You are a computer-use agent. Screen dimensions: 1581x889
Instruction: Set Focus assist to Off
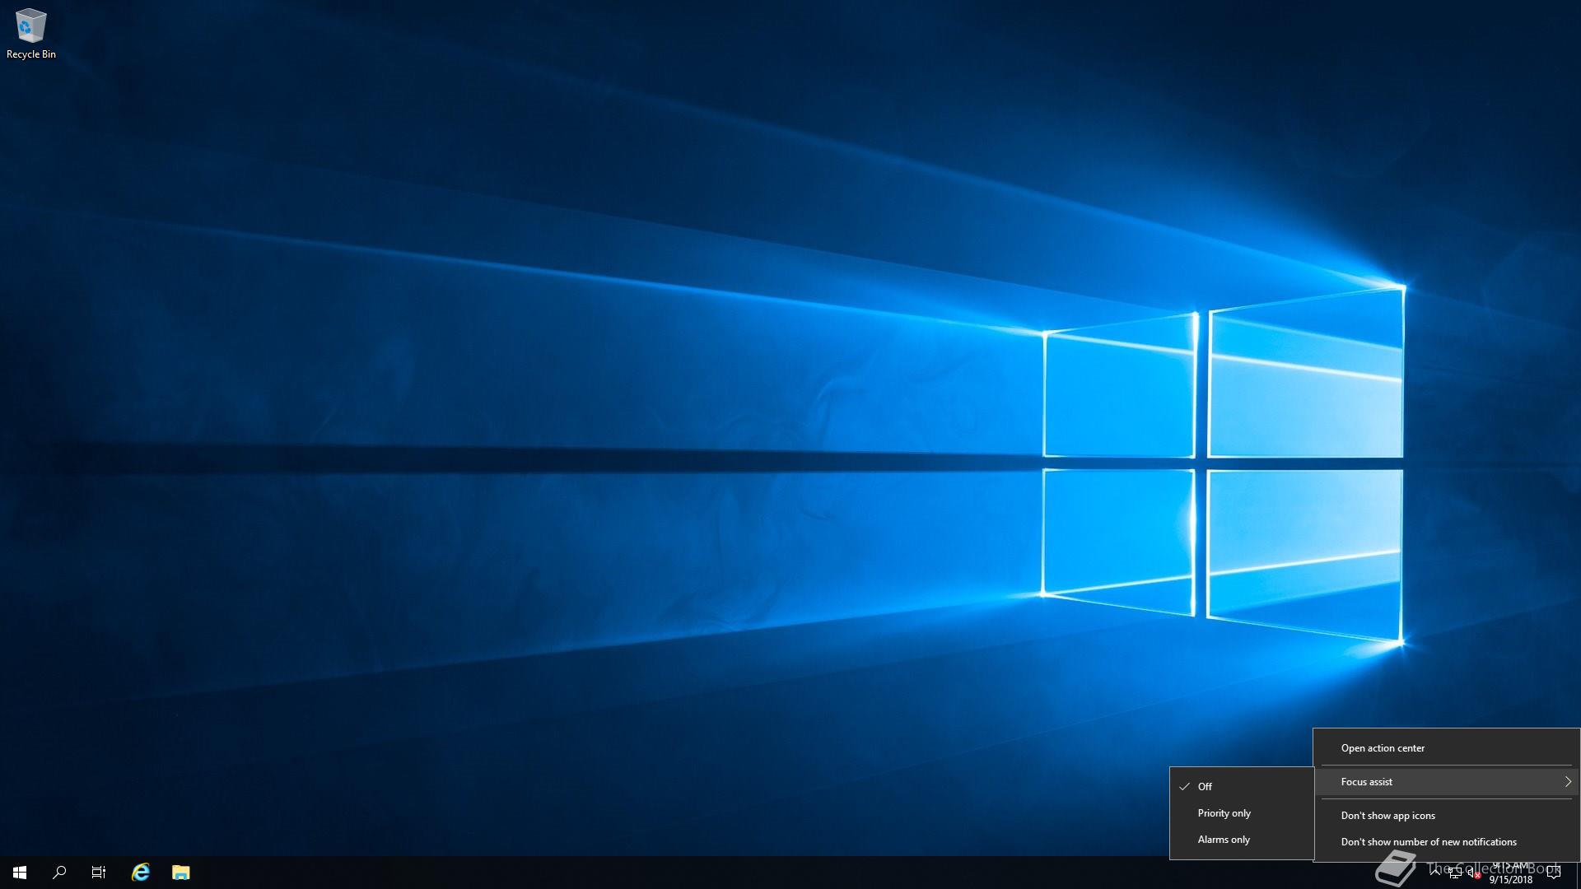point(1242,787)
